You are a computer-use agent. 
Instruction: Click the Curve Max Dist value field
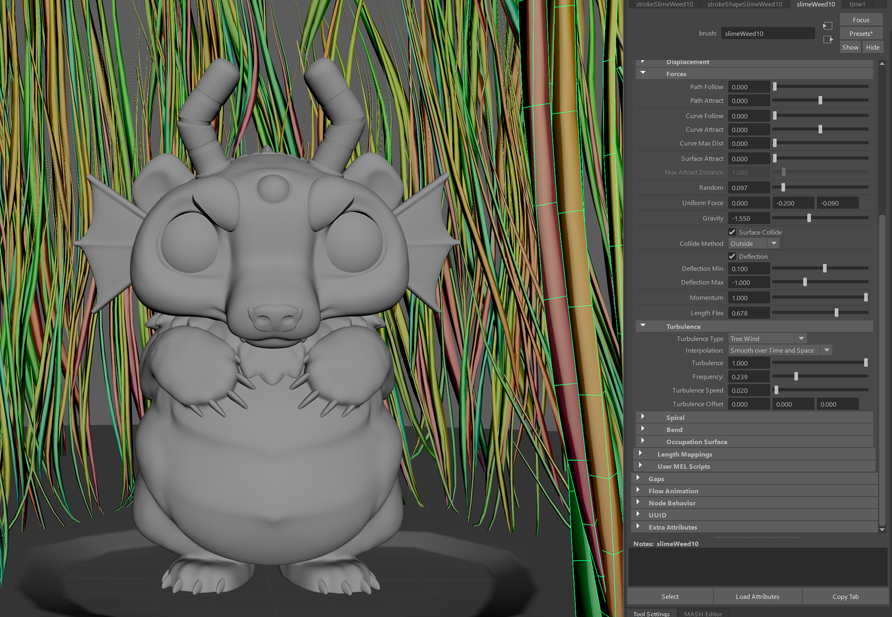pyautogui.click(x=749, y=143)
